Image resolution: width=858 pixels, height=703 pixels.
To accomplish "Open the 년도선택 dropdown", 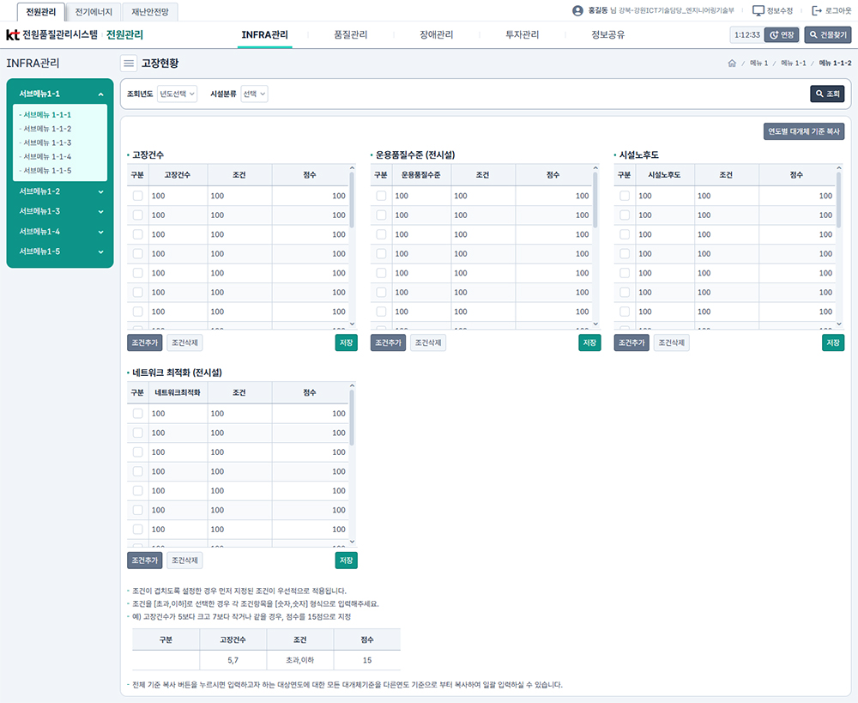I will (177, 94).
